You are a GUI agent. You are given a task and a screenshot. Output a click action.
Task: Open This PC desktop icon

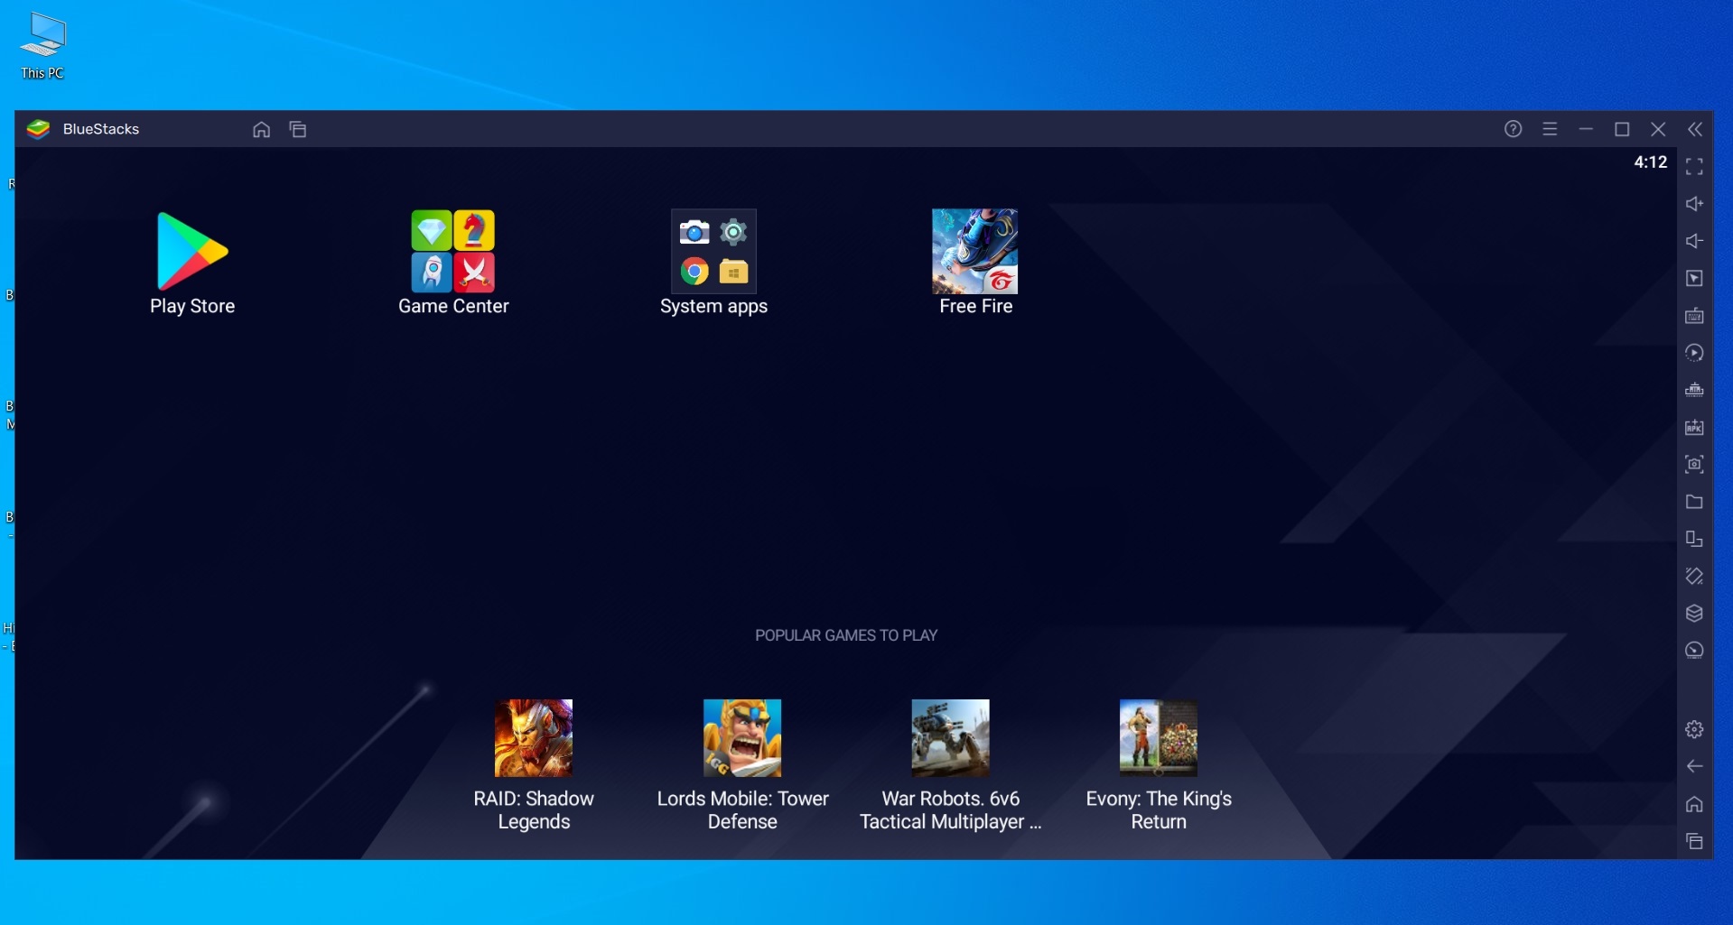click(x=42, y=46)
